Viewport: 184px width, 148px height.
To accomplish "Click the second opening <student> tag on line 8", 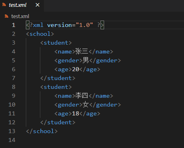I will pyautogui.click(x=56, y=87).
